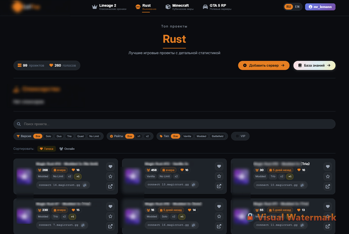349x234 pixels.
Task: Open the GTA 5 RP section
Action: coord(217,7)
